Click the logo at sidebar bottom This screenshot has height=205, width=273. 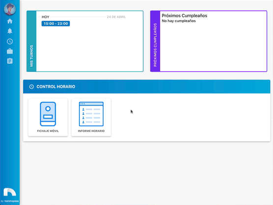coord(10,192)
